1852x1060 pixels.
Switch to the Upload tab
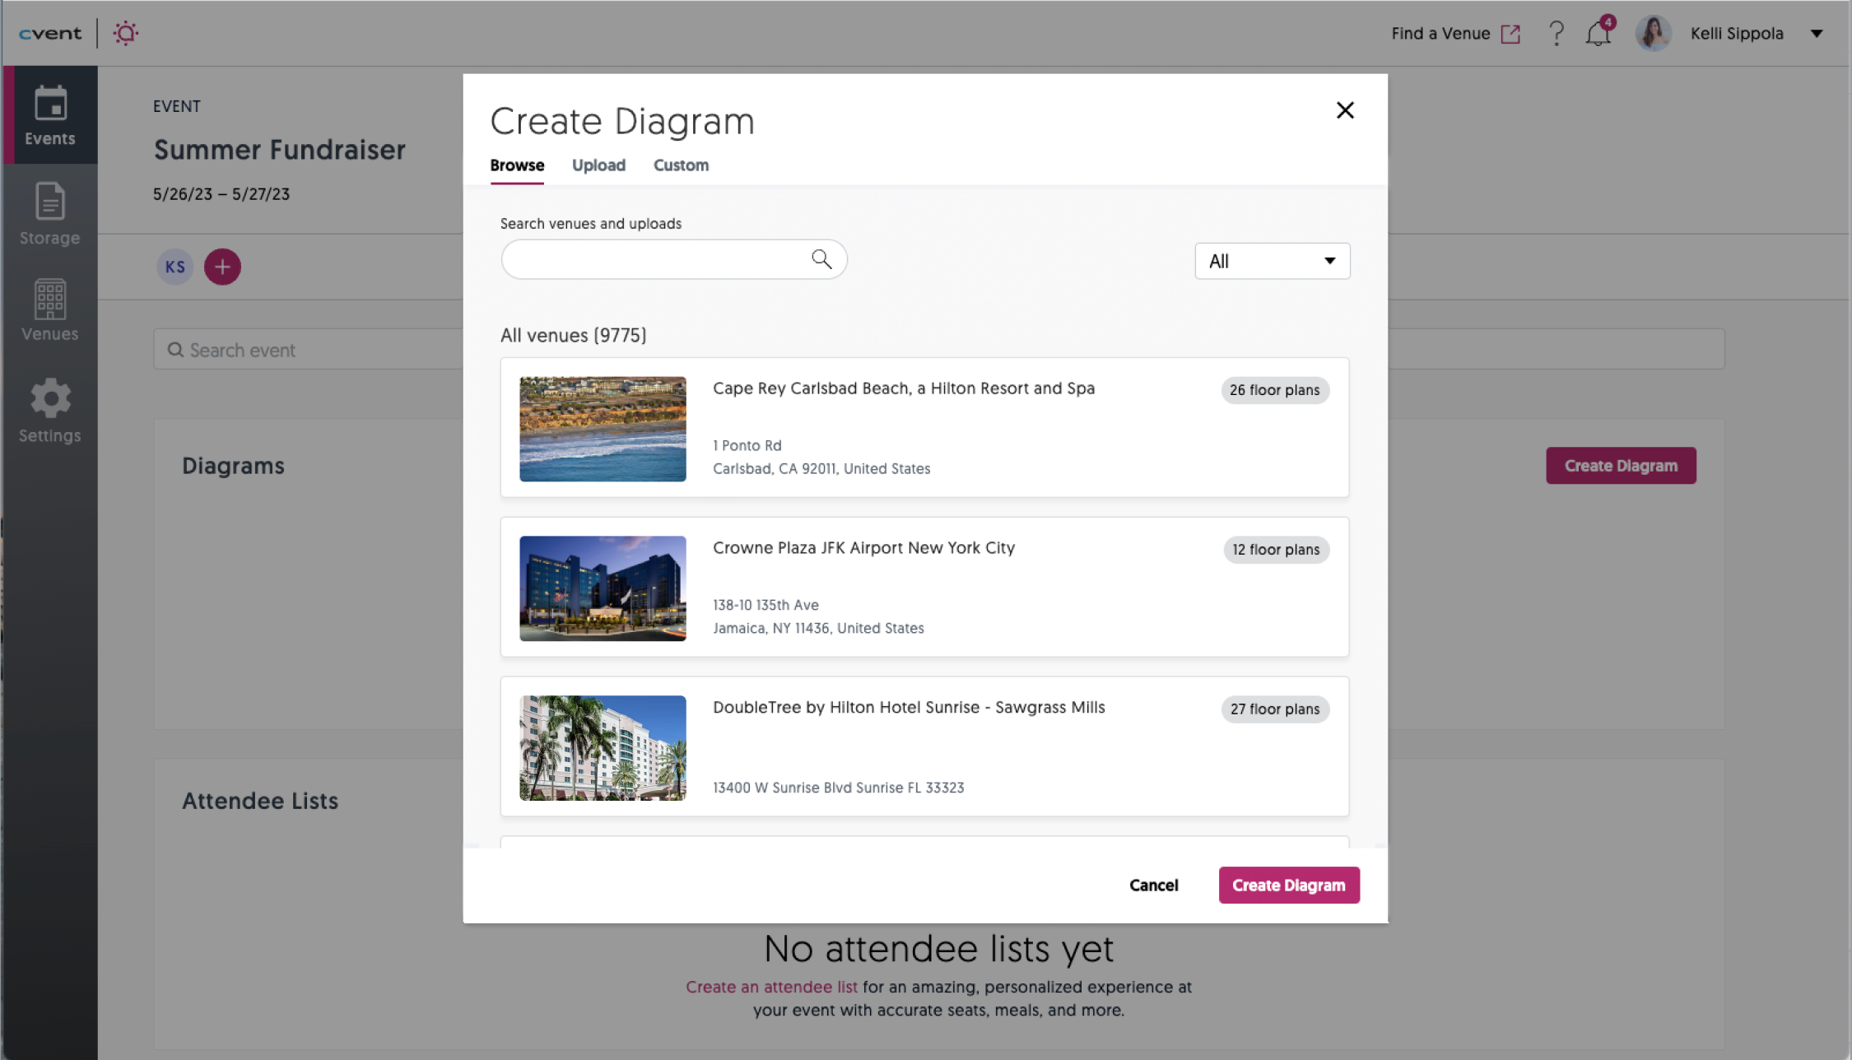(598, 165)
